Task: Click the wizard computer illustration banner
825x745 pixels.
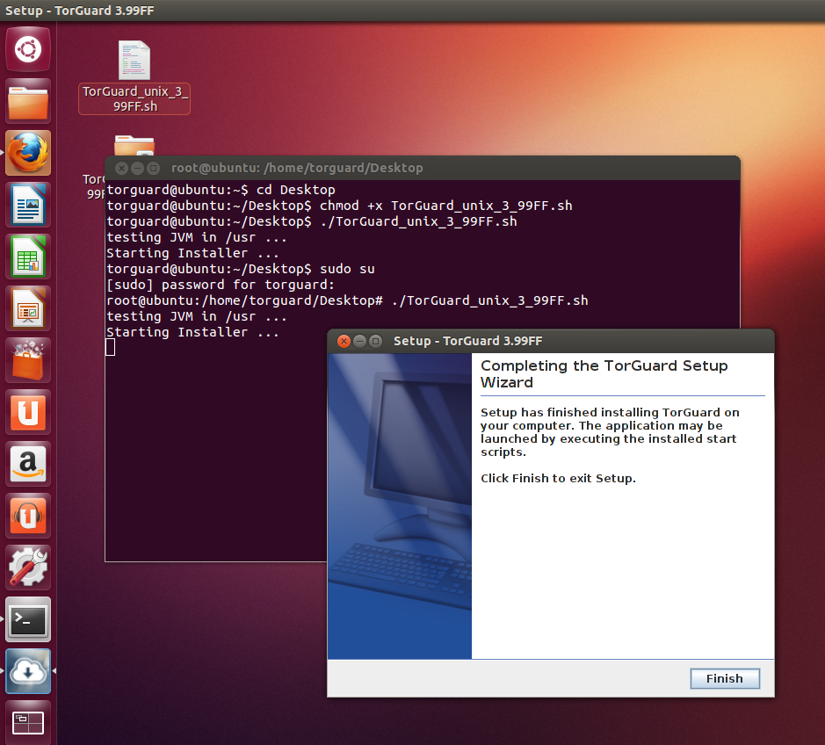Action: click(x=400, y=506)
